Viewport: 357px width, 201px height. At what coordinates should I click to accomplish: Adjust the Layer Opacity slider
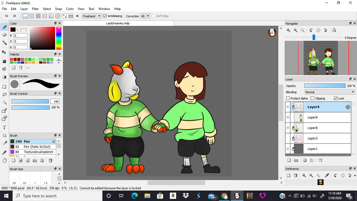point(324,86)
